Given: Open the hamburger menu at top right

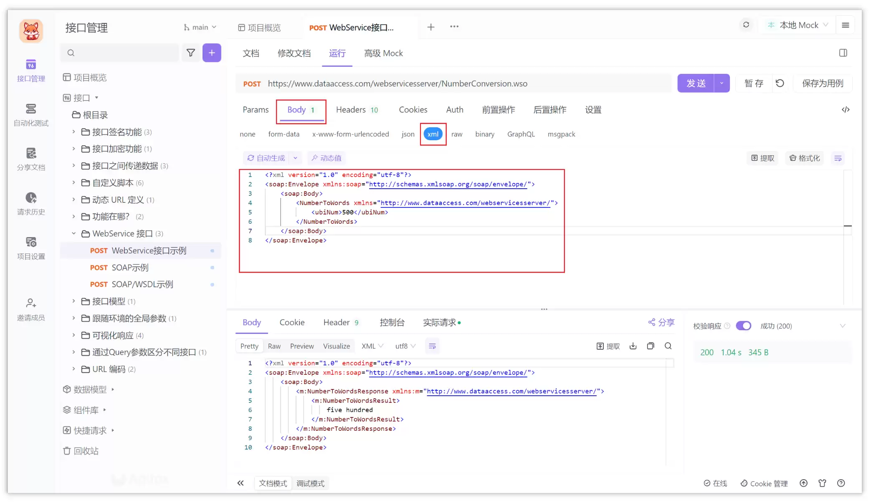Looking at the screenshot, I should pyautogui.click(x=846, y=25).
